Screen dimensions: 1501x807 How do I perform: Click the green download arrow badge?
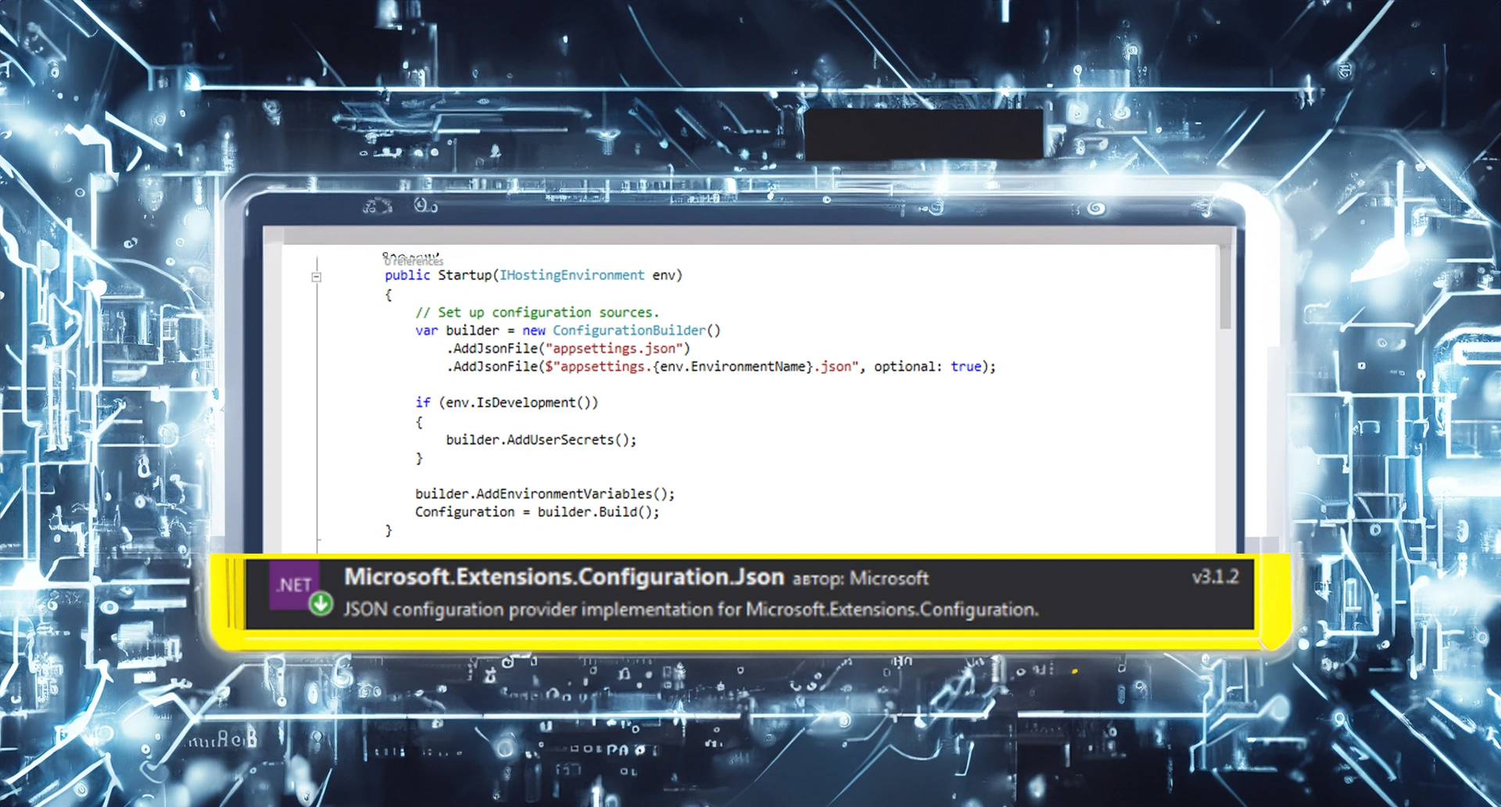(x=321, y=604)
